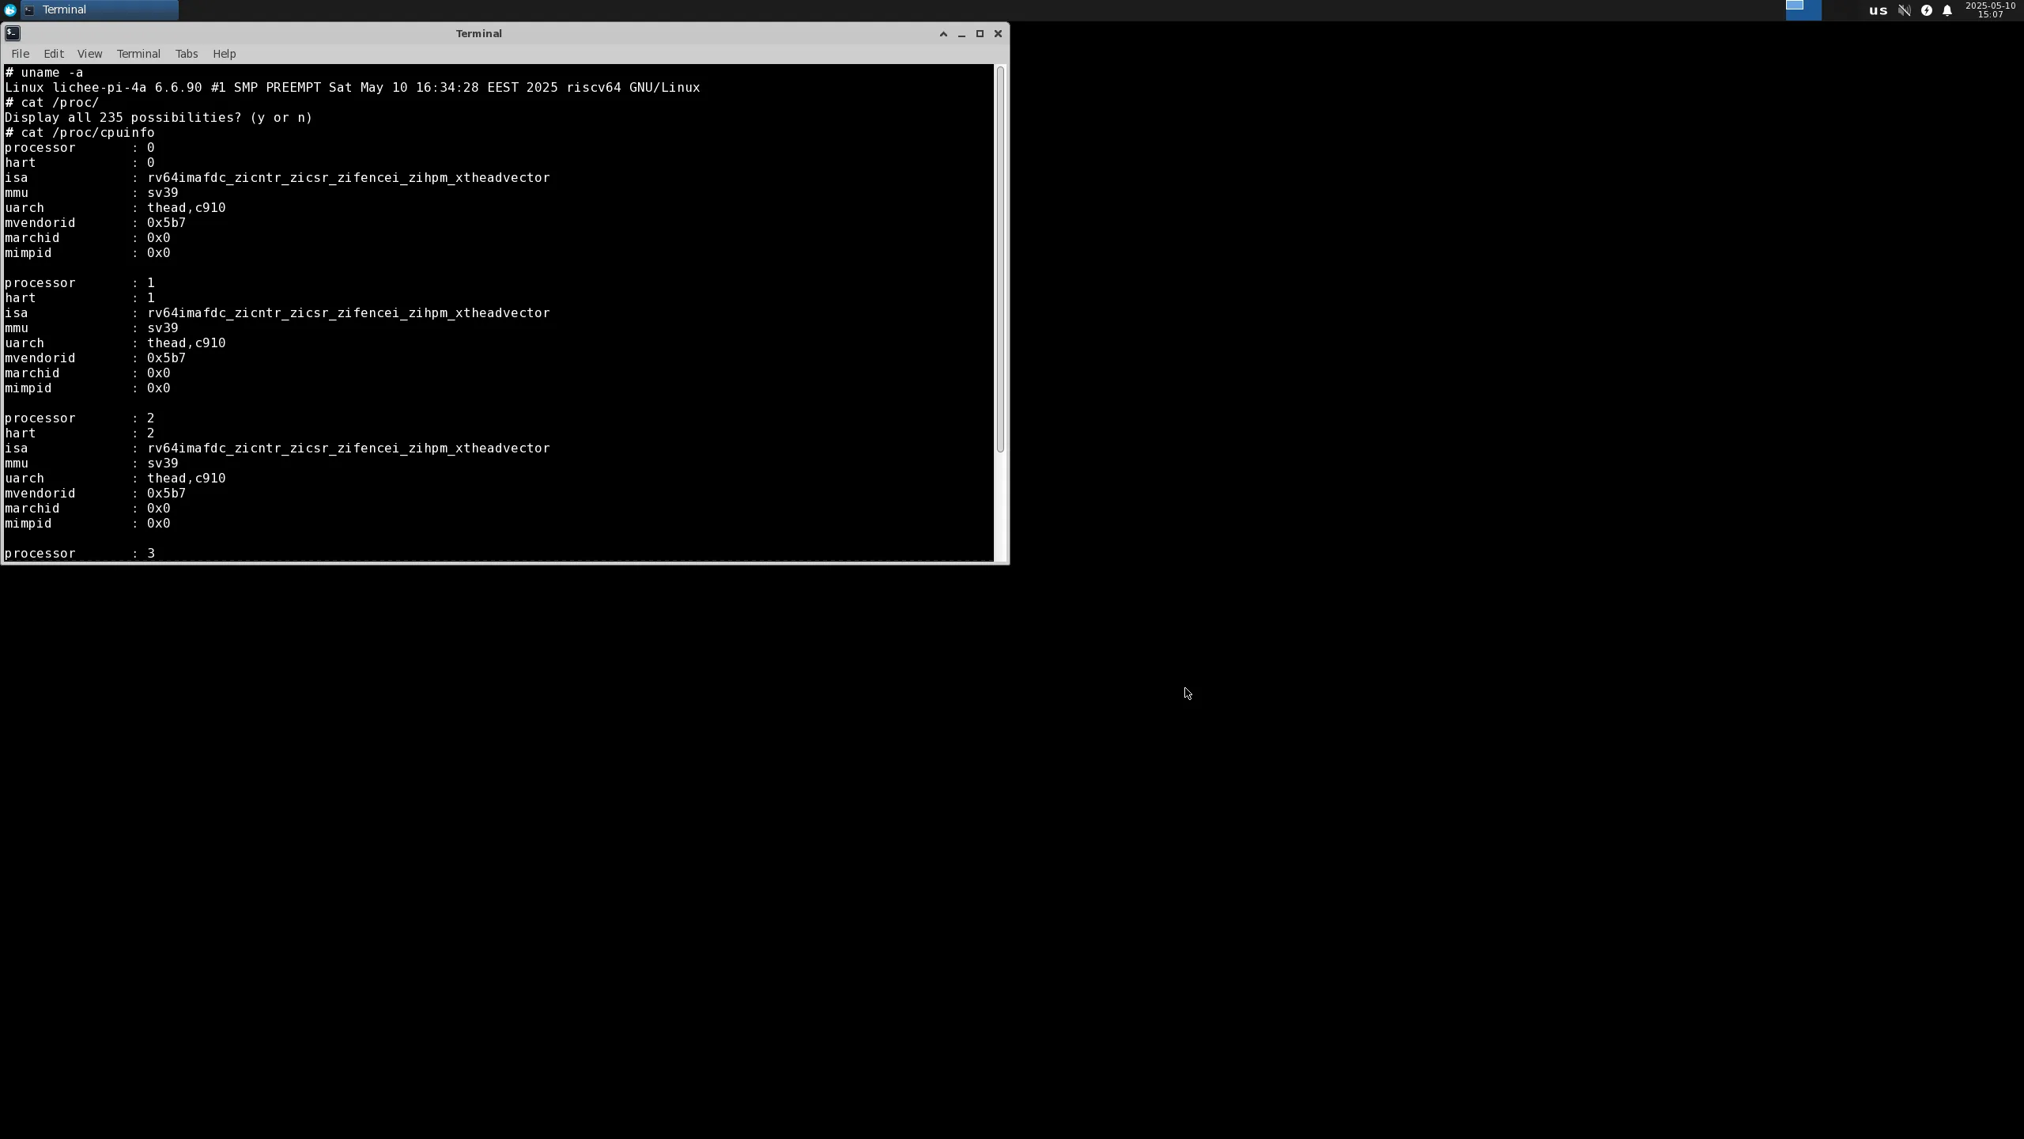Image resolution: width=2024 pixels, height=1139 pixels.
Task: Click the 'us' keyboard layout indicator
Action: pyautogui.click(x=1878, y=10)
